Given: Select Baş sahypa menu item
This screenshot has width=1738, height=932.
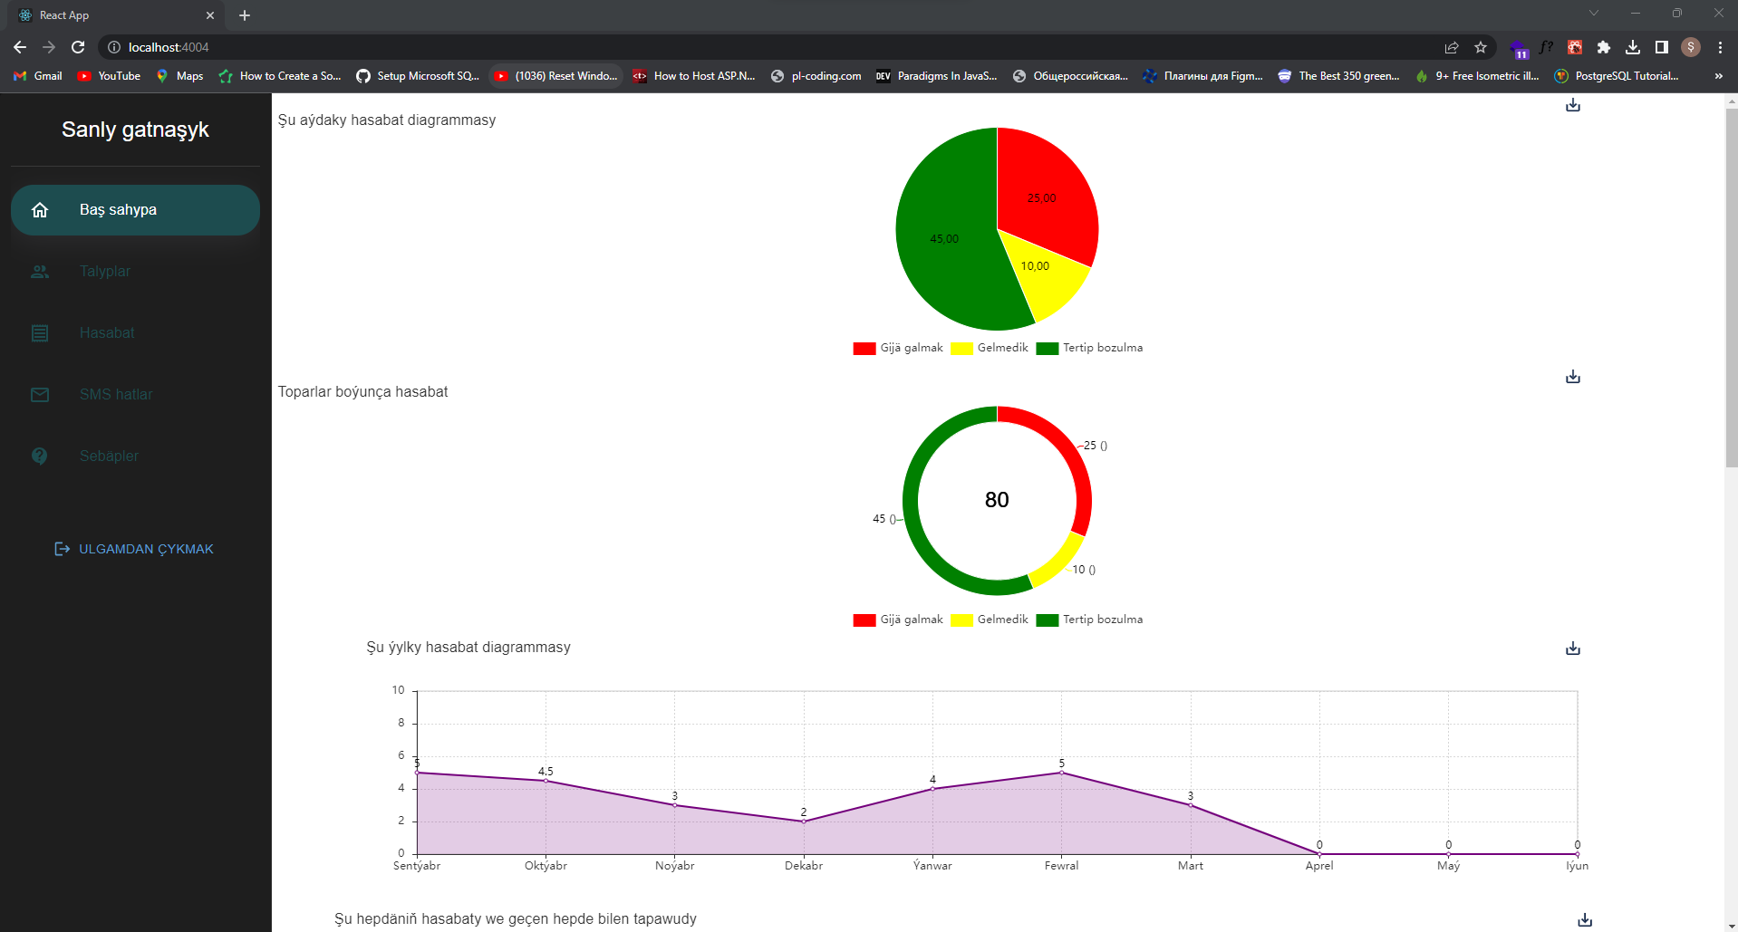Looking at the screenshot, I should point(135,210).
